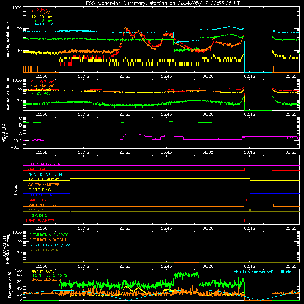Click the counts/s/detector label of top plot
The height and width of the screenshot is (304, 304).
click(x=8, y=40)
